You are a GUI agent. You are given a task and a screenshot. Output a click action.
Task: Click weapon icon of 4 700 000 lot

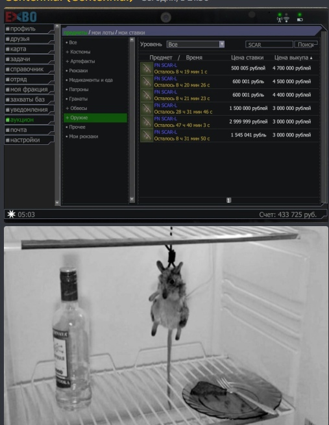147,68
